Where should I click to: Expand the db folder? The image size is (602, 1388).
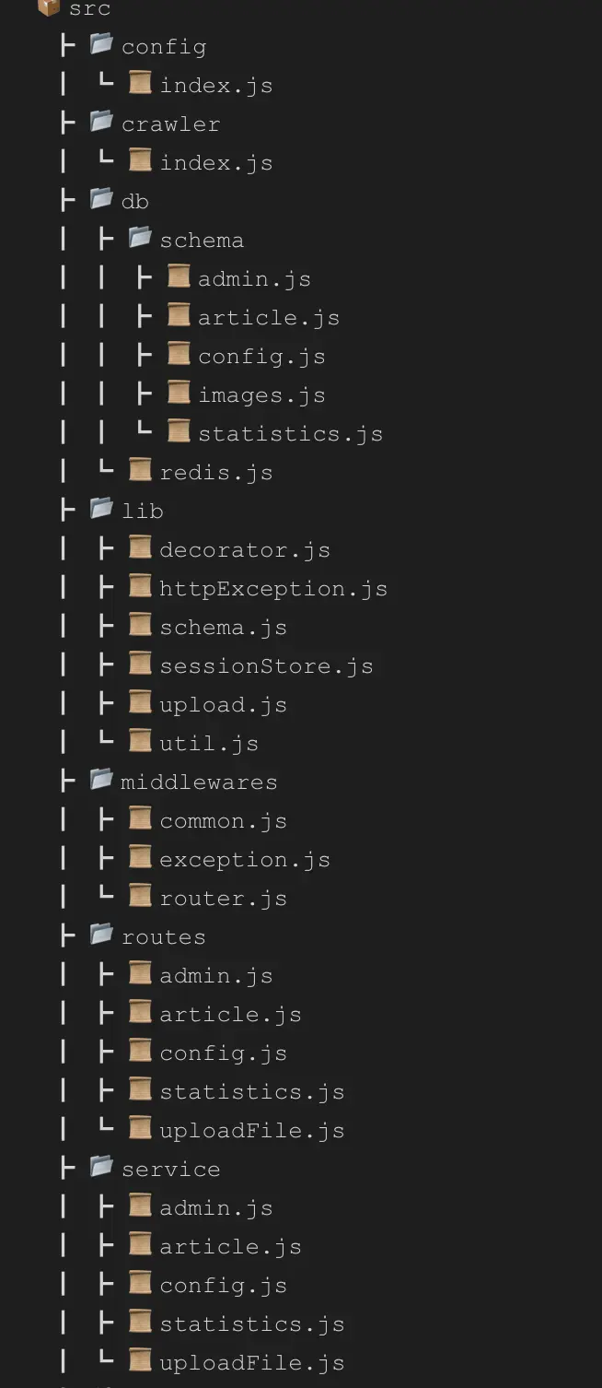[x=134, y=201]
